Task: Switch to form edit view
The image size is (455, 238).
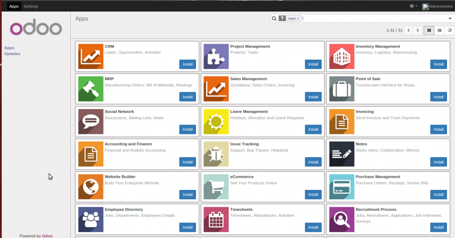Action: pos(450,30)
